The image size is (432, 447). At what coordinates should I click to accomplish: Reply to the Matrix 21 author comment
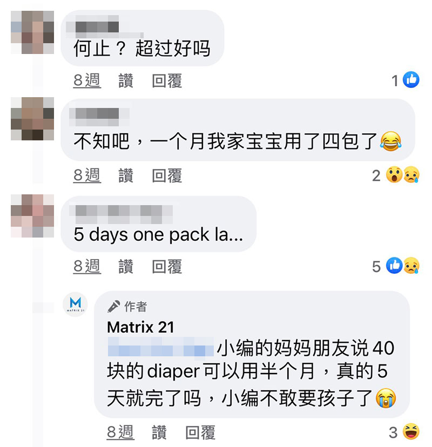(200, 432)
